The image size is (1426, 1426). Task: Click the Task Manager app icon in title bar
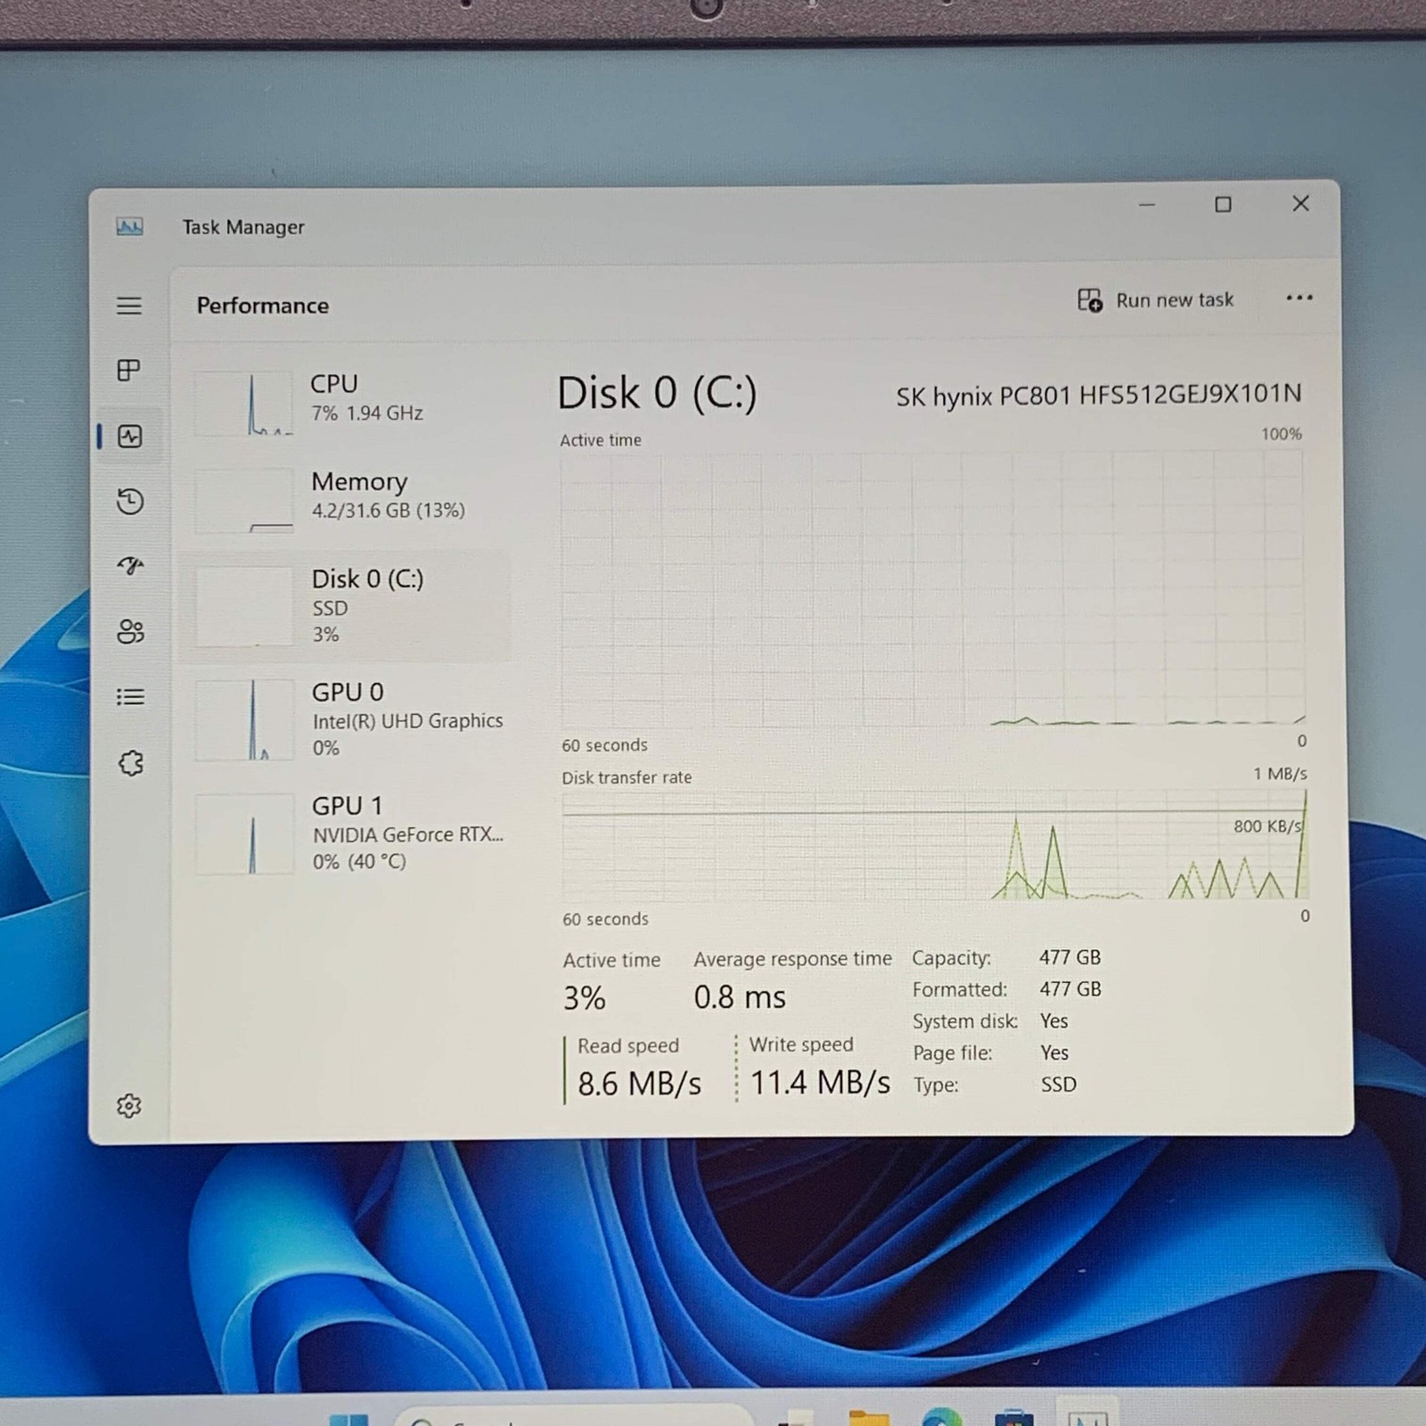(x=129, y=226)
